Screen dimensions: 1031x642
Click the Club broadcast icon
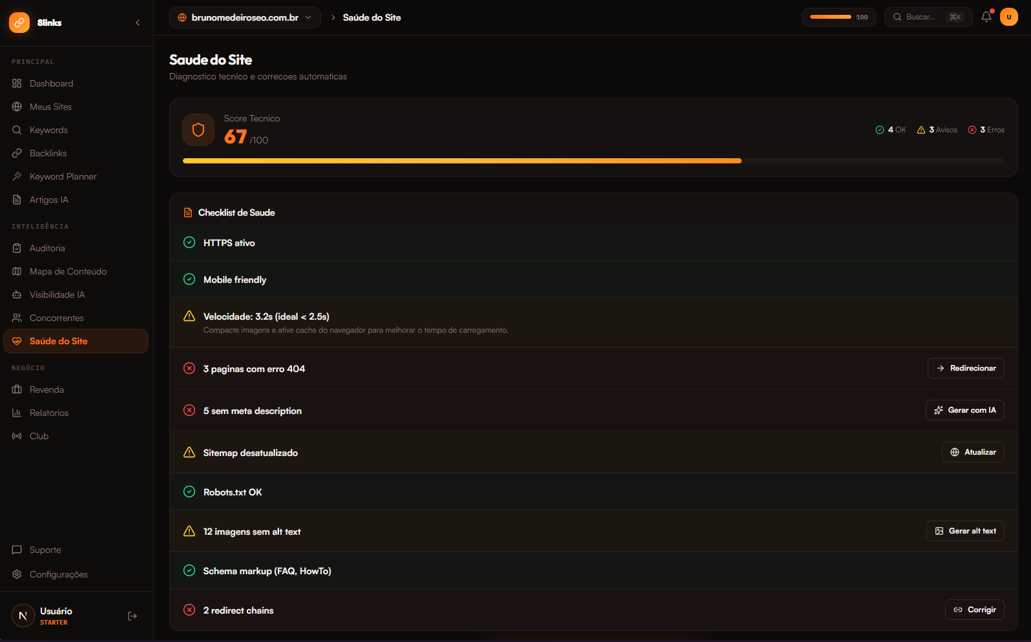click(17, 436)
